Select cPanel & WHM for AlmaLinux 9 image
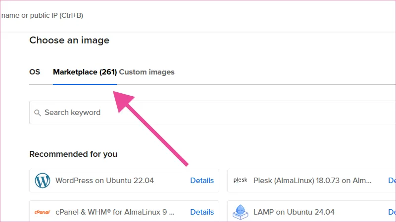This screenshot has height=222, width=396. pyautogui.click(x=115, y=212)
